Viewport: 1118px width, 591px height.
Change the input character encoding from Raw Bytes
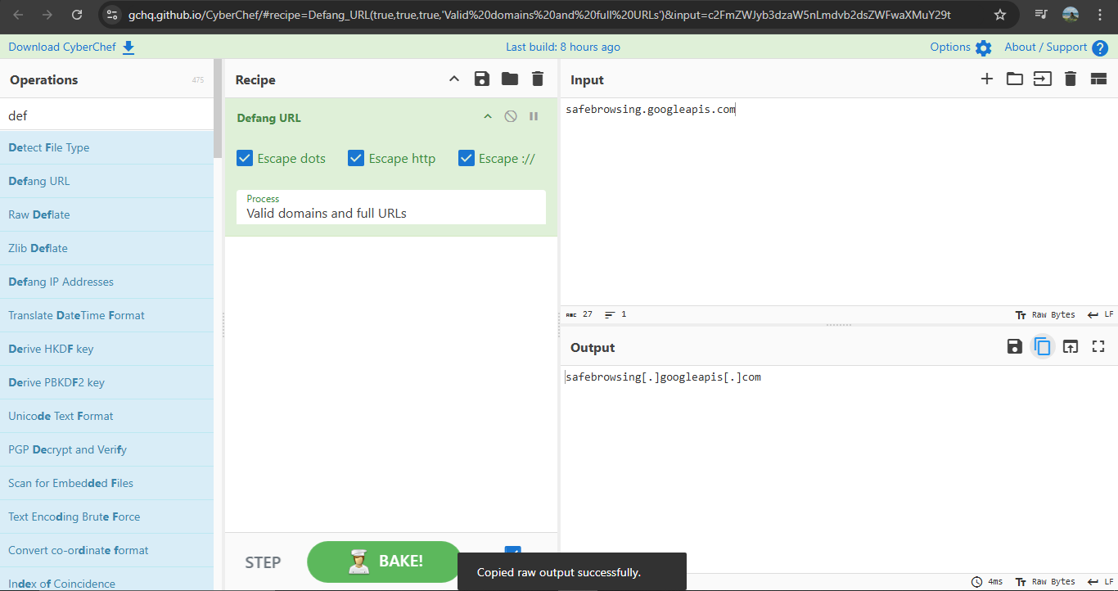pyautogui.click(x=1045, y=314)
